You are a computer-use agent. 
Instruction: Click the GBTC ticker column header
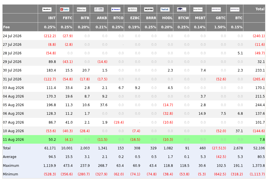(x=221, y=18)
